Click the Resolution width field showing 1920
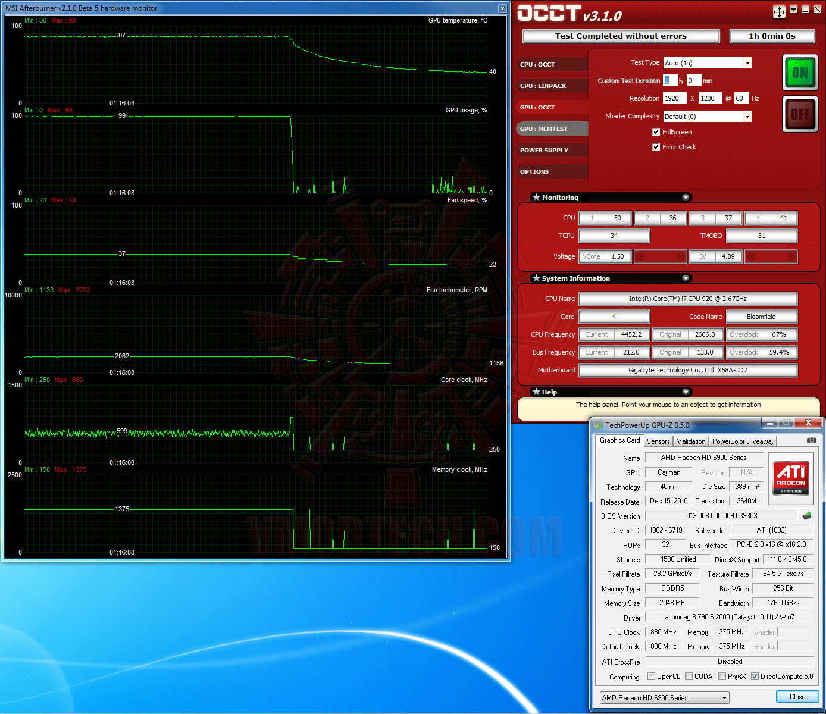Image resolution: width=826 pixels, height=714 pixels. pos(675,98)
